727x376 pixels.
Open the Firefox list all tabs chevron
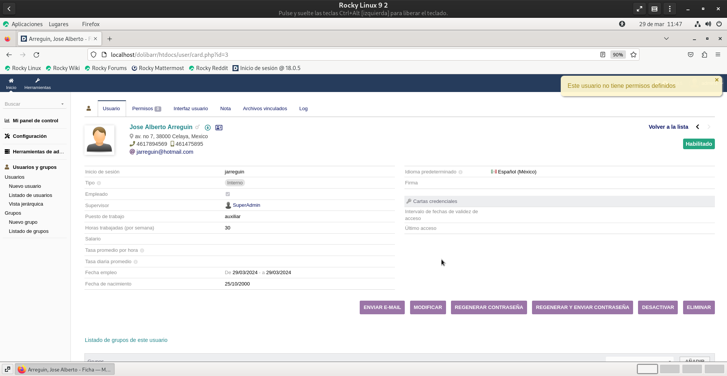666,39
